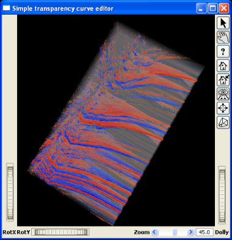Click the Dolly thumbwheel on right side
Screen dimensions: 232x240
(222, 195)
